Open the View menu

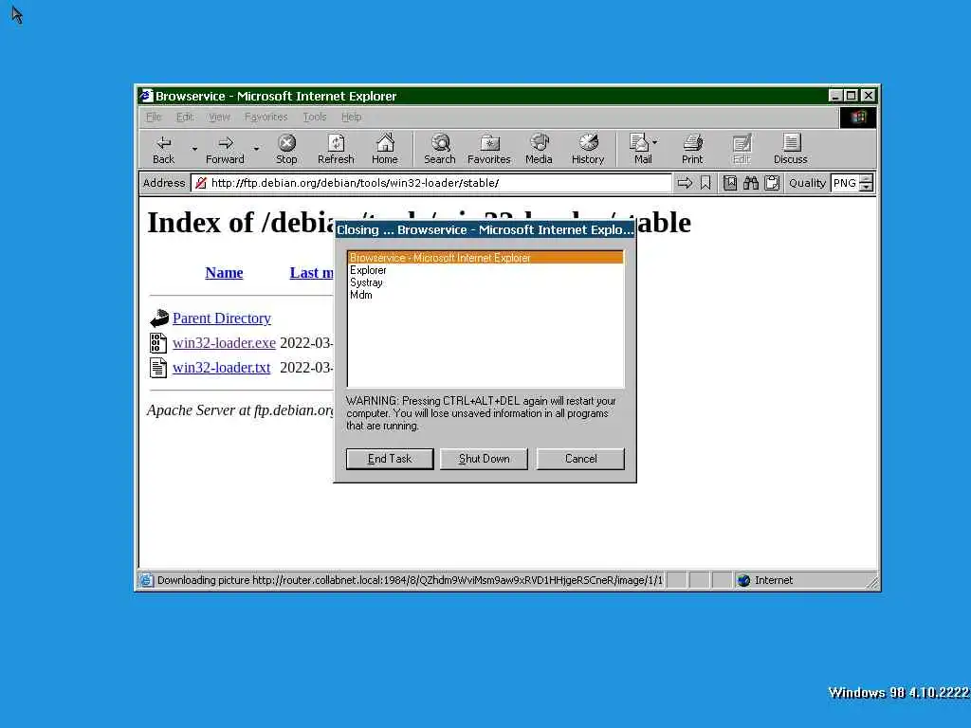tap(219, 117)
